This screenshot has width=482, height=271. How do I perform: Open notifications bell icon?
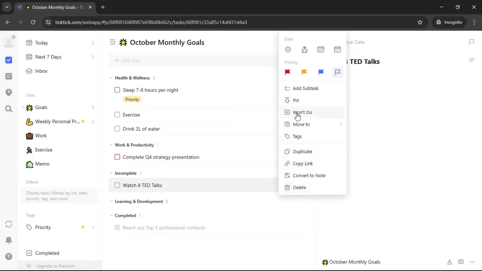(x=9, y=240)
